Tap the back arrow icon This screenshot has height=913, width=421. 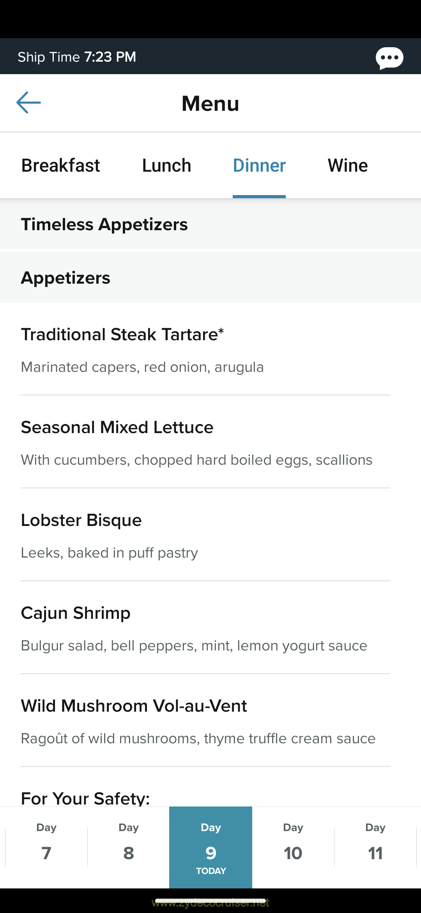coord(28,103)
